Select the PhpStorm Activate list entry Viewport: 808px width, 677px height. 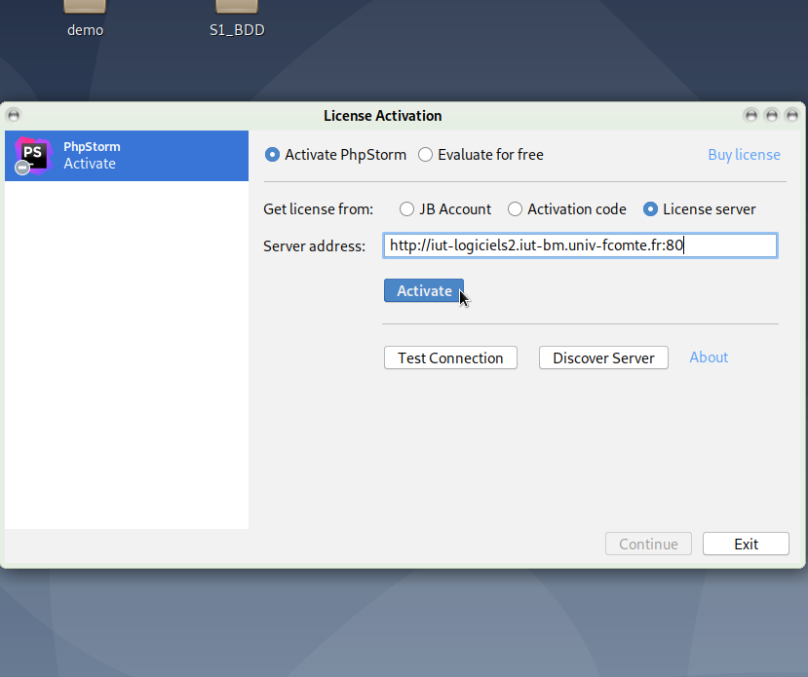click(x=127, y=156)
